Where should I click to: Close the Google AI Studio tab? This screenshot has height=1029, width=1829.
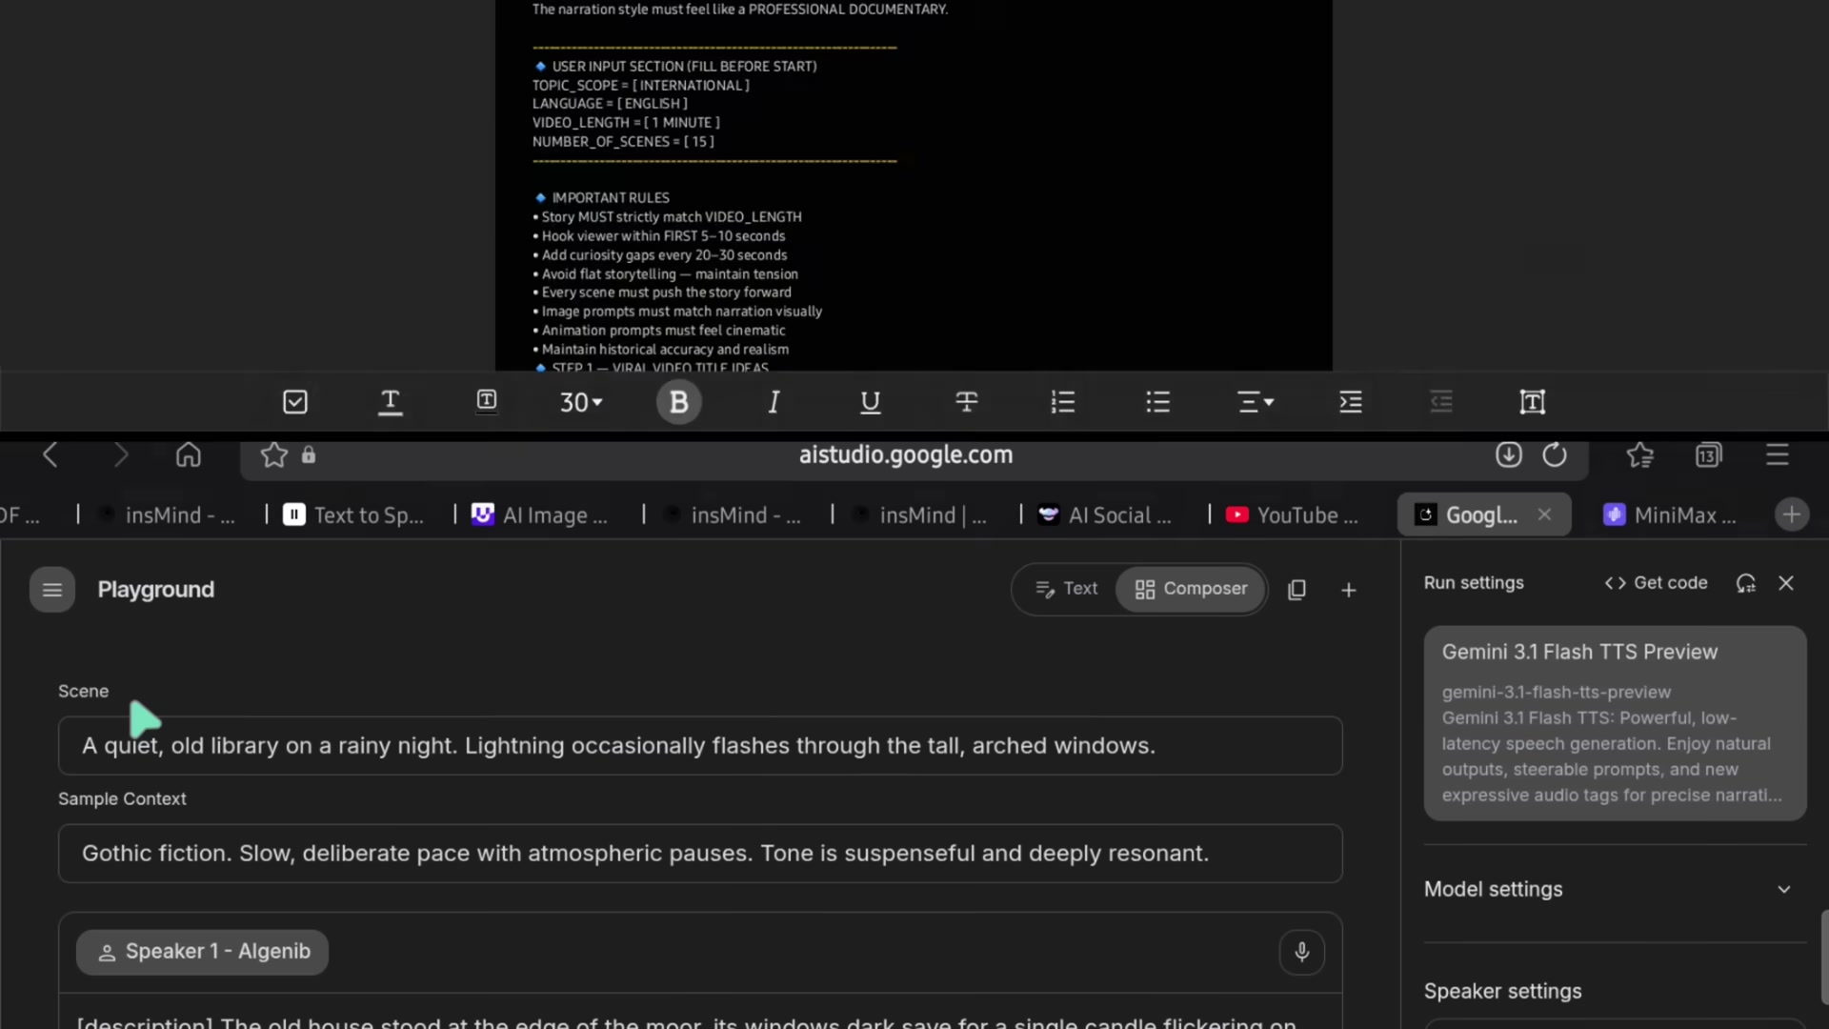pos(1544,514)
